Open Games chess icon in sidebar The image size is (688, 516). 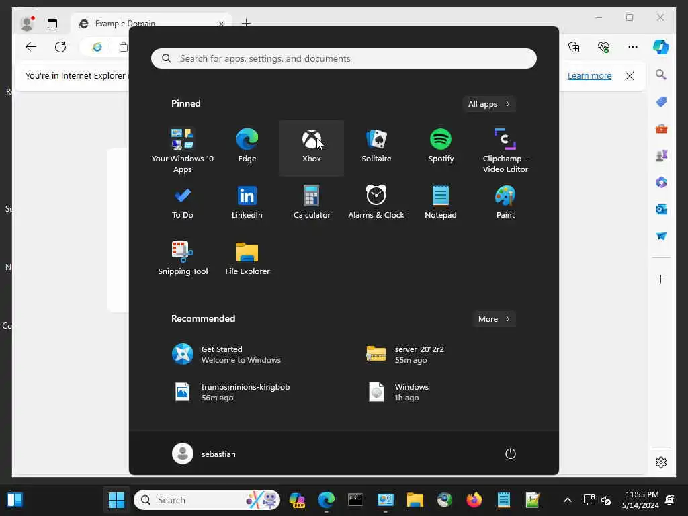coord(661,155)
